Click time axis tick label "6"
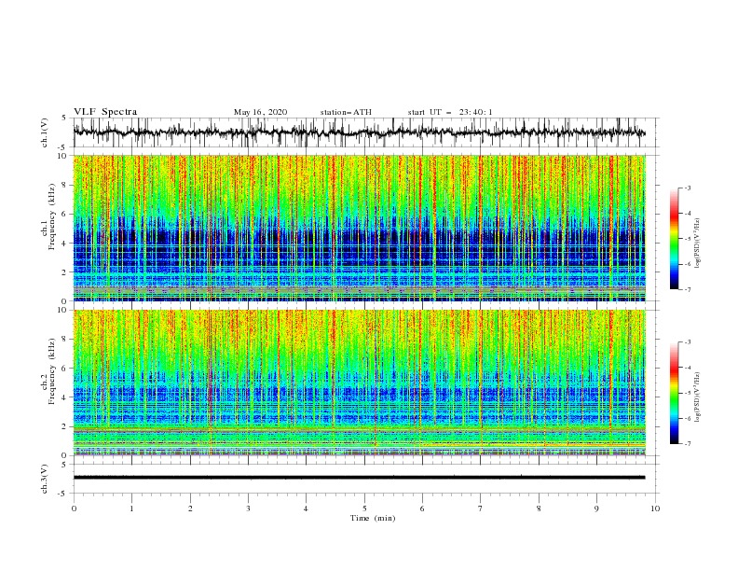This screenshot has width=738, height=571. tap(422, 508)
